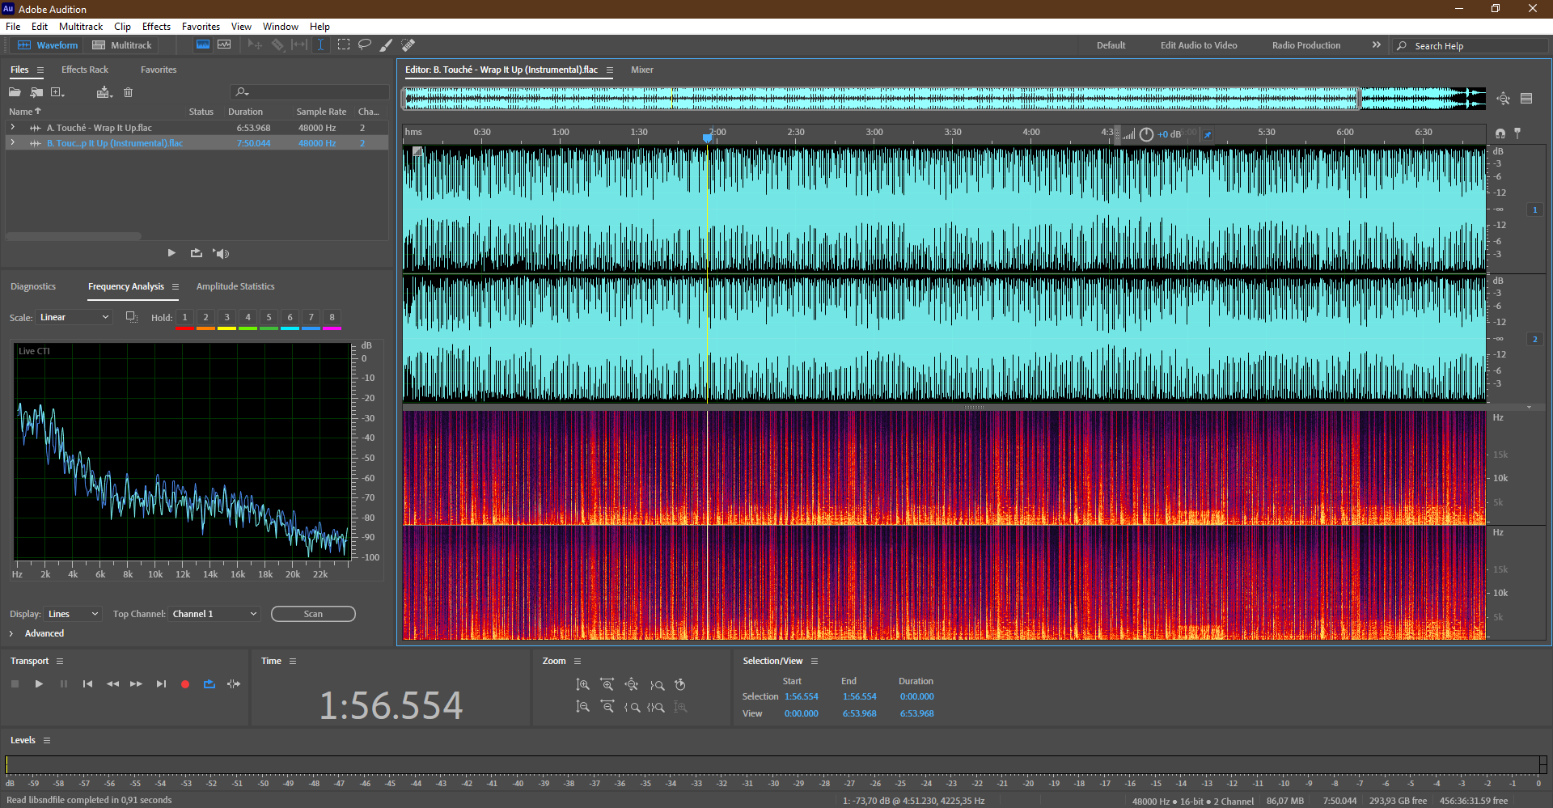This screenshot has width=1553, height=808.
Task: Delete selected file with trash icon
Action: point(128,92)
